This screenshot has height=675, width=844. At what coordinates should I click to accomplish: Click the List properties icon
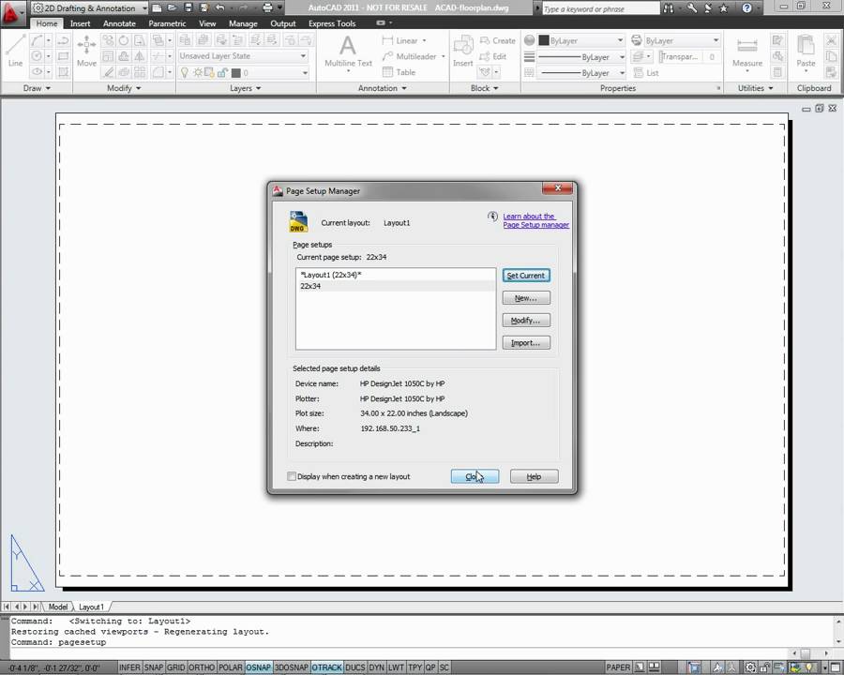tap(646, 73)
